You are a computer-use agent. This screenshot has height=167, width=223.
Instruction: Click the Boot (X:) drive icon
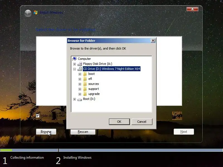[x=80, y=100]
